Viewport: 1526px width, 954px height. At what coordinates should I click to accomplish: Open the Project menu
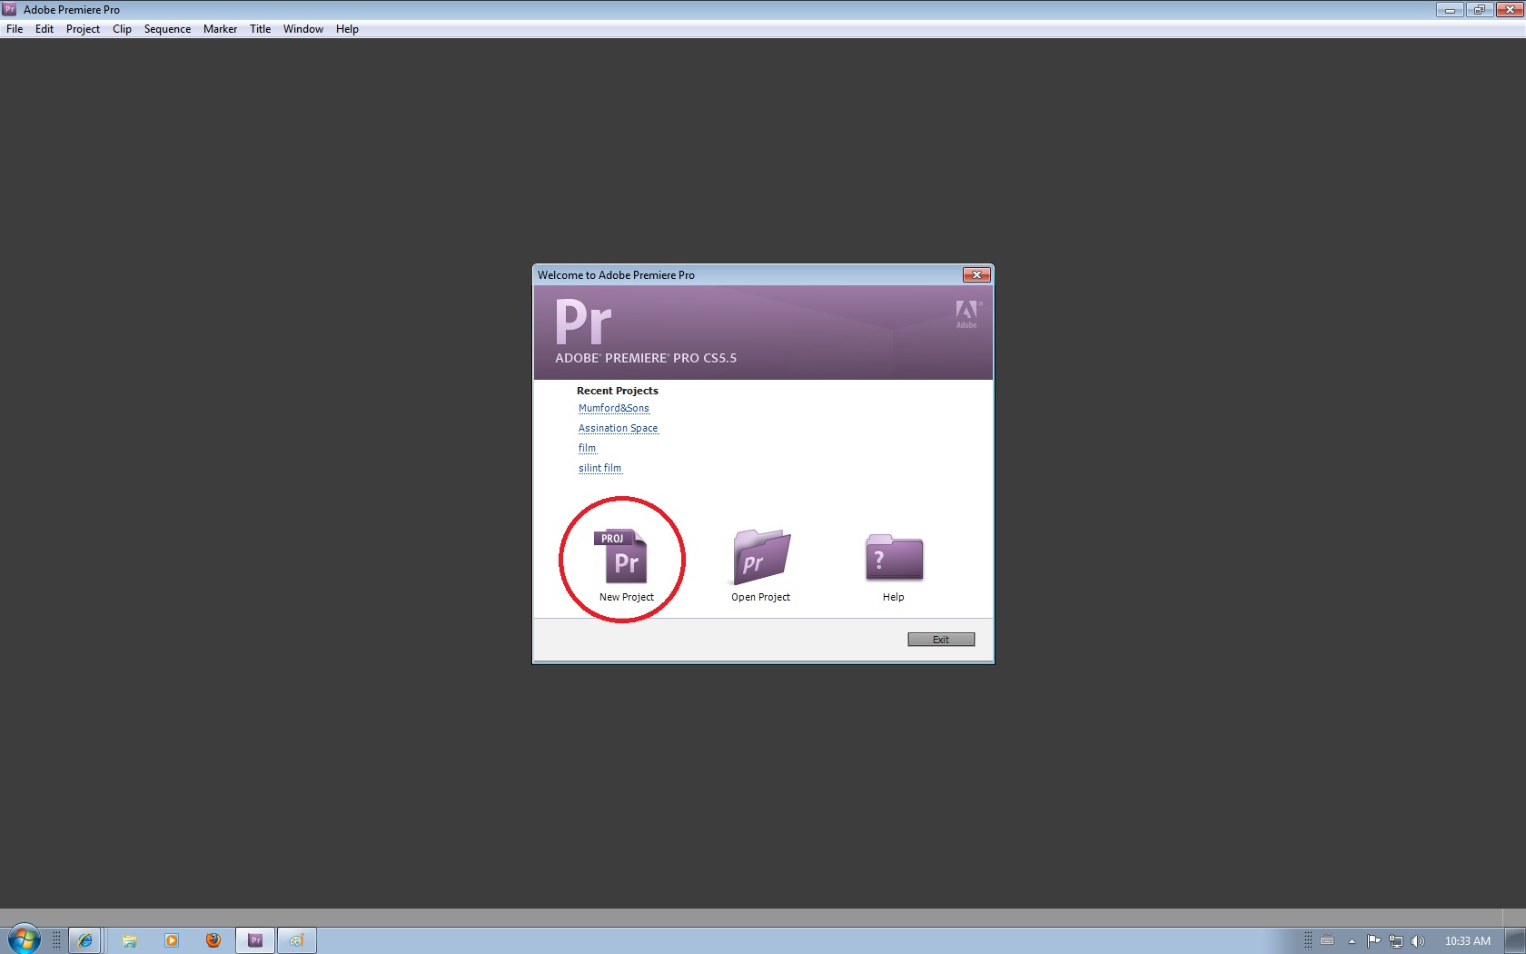[x=83, y=29]
